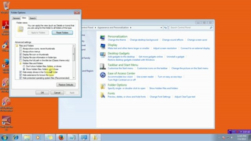Select the View tab
This screenshot has width=251, height=141.
point(24,18)
